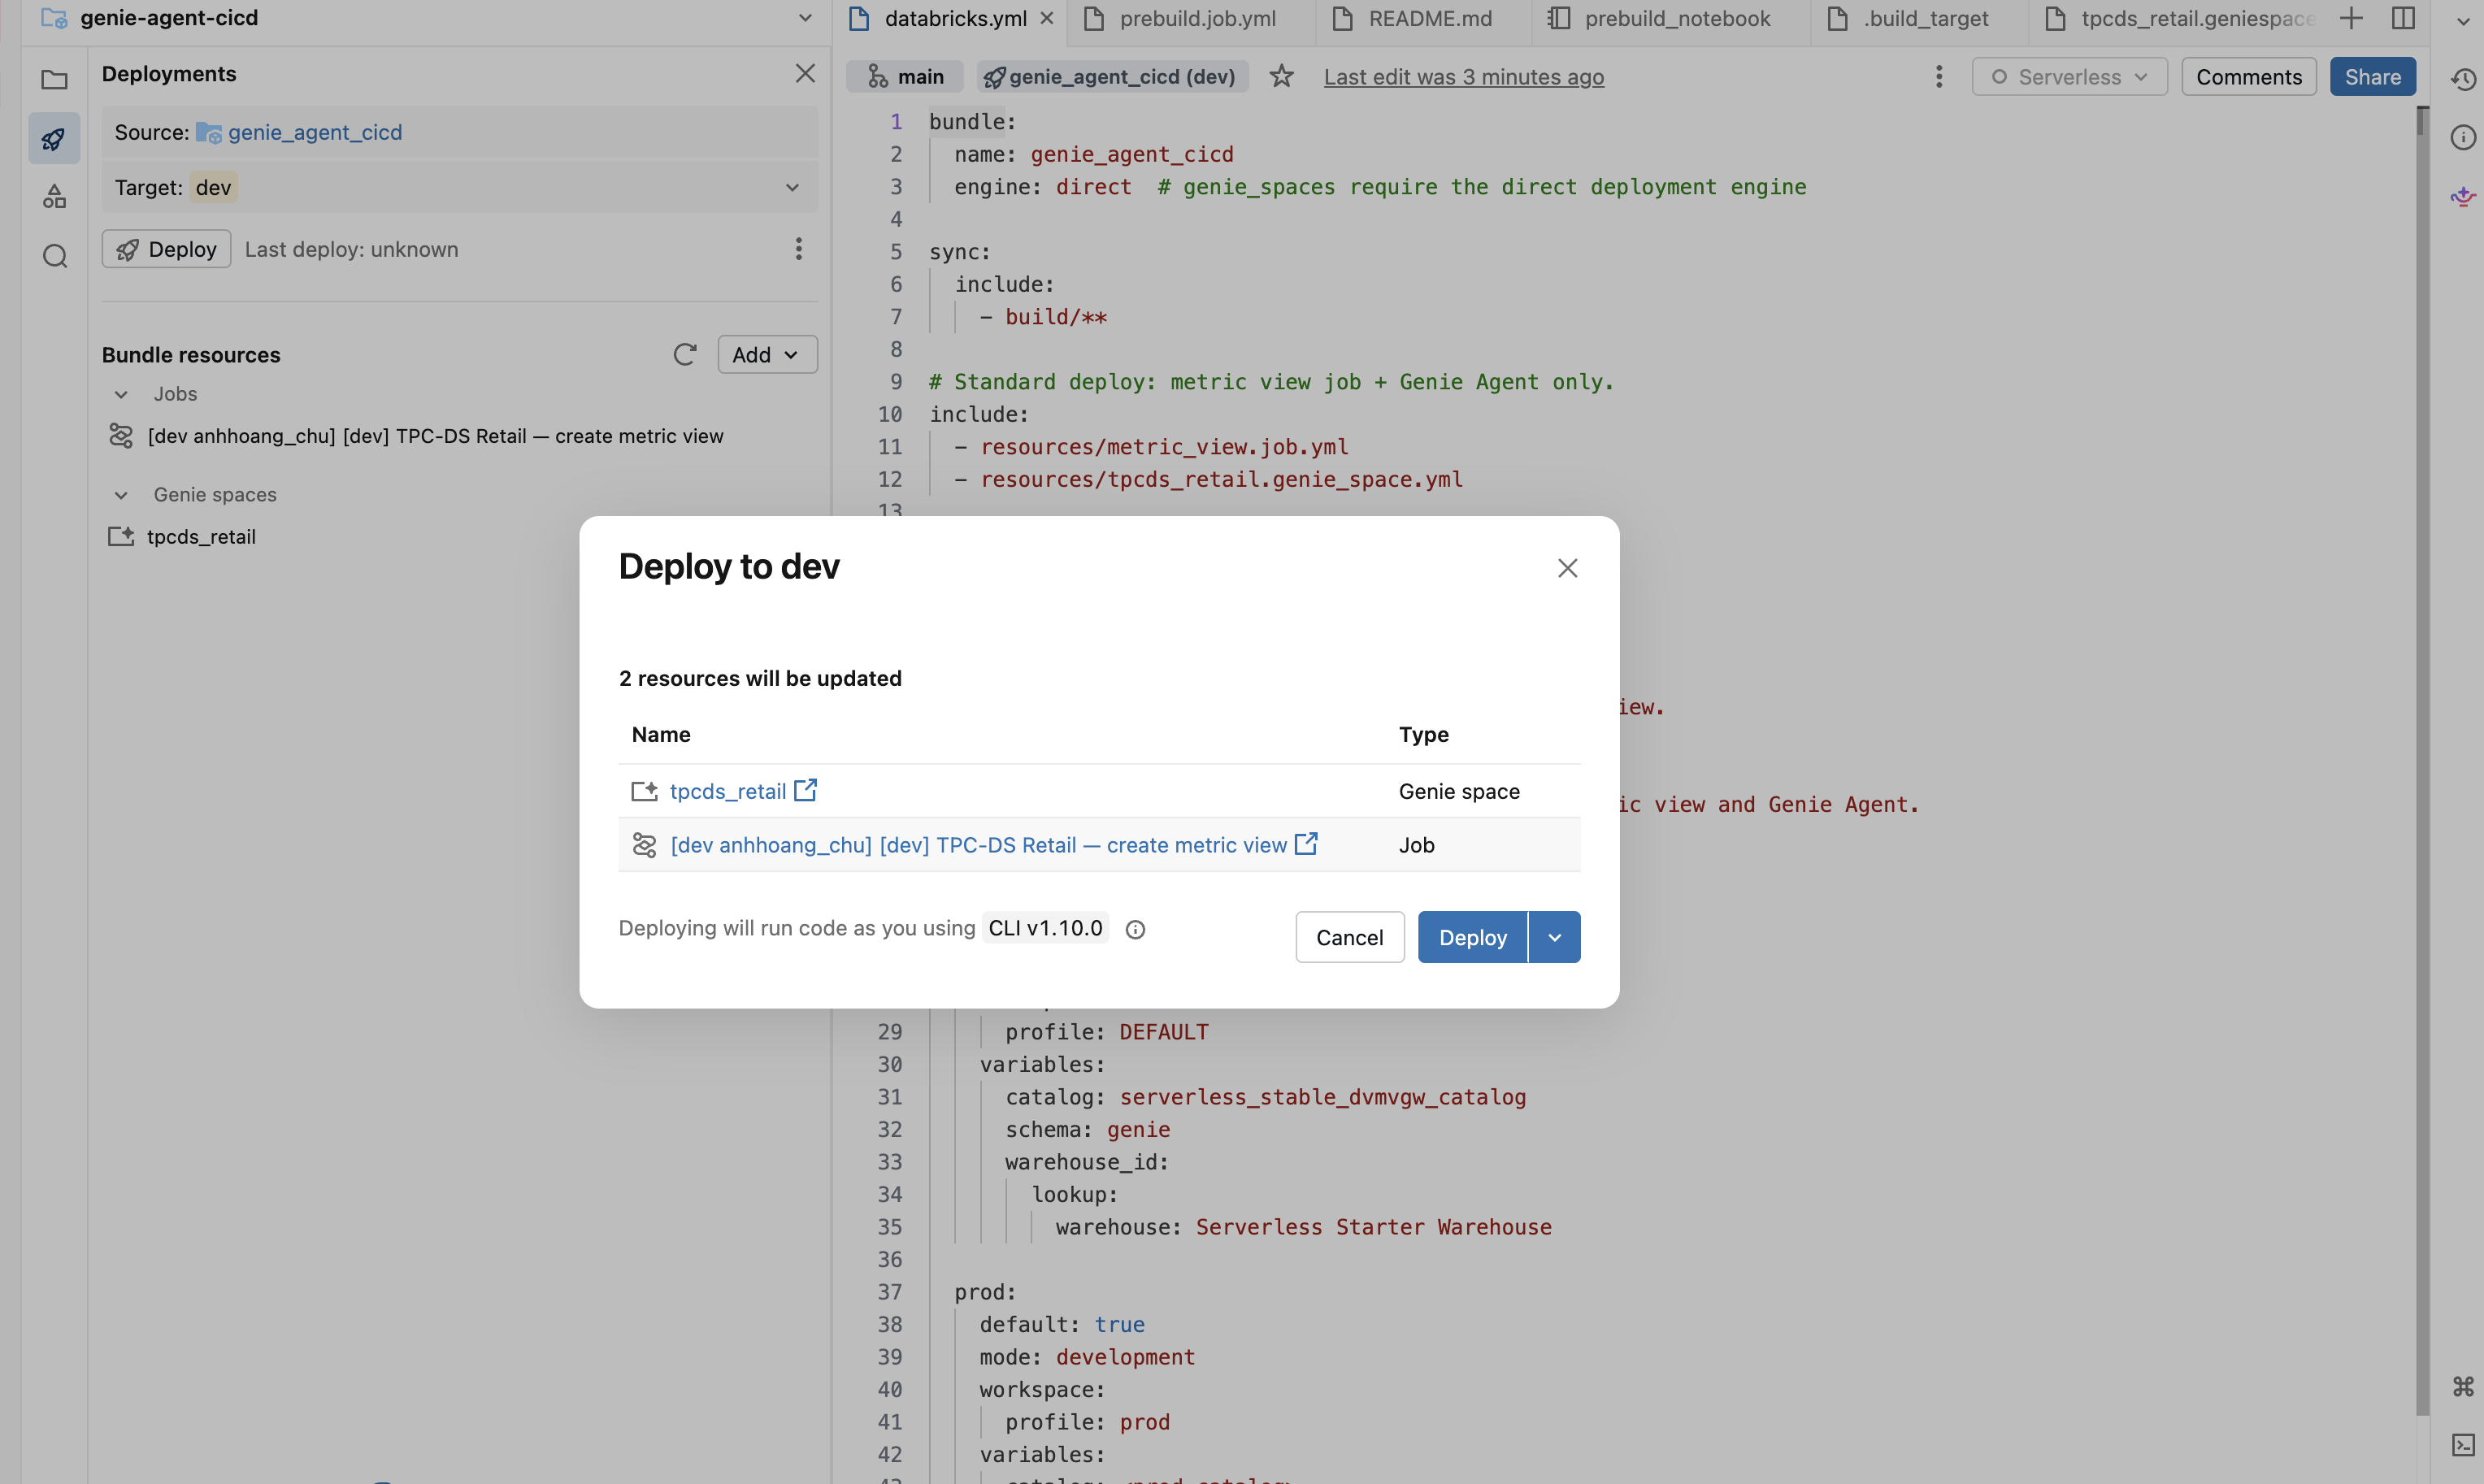Click the Genie space icon beside tpcds_retail in sidebar
The image size is (2484, 1484).
coord(121,536)
